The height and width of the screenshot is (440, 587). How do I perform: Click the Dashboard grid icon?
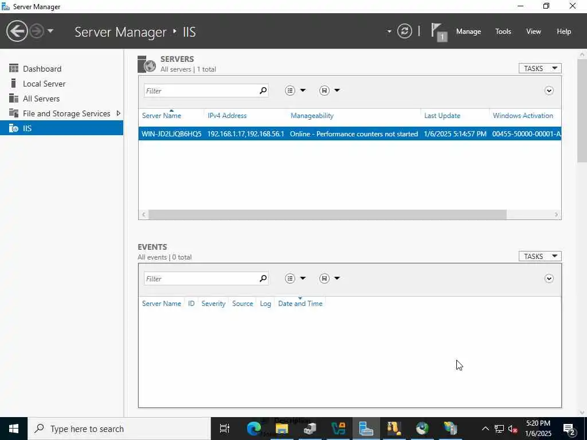point(14,68)
